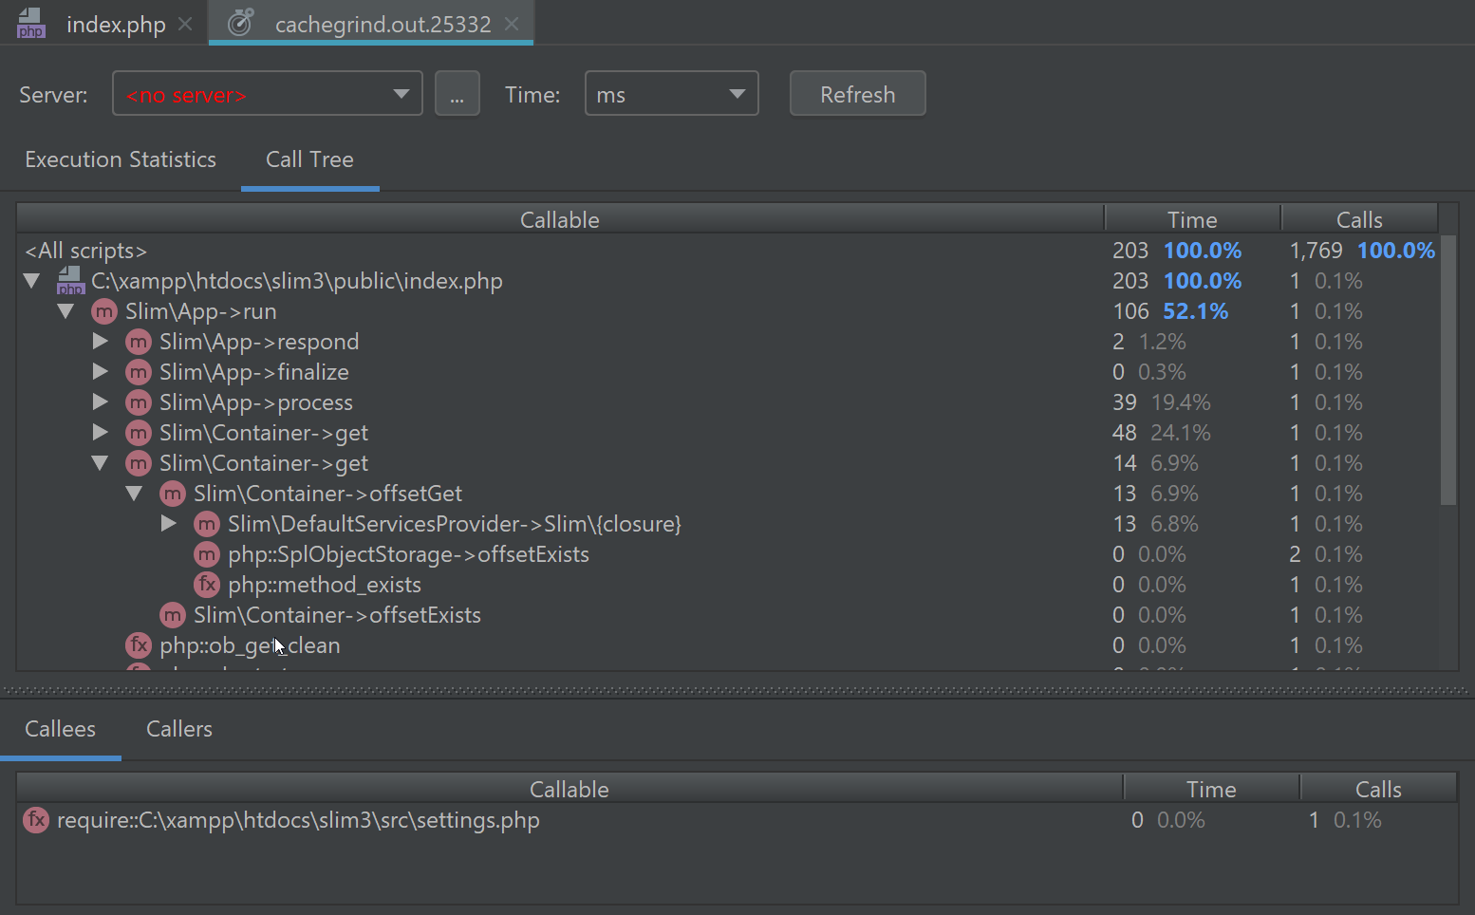The height and width of the screenshot is (915, 1475).
Task: Click the profiler icon on cachegrind.out.25332 tab
Action: (x=241, y=24)
